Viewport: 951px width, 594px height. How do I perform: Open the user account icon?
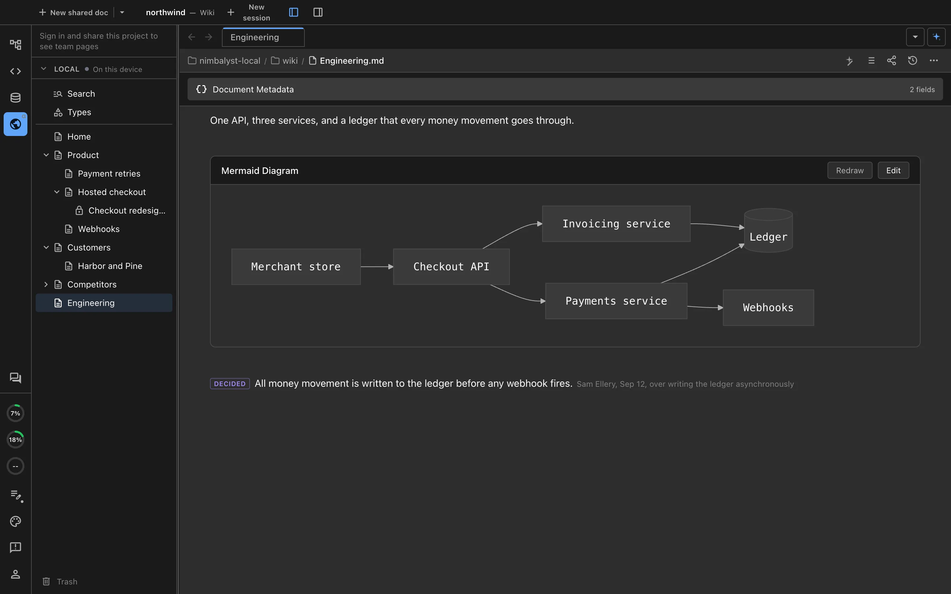(15, 574)
